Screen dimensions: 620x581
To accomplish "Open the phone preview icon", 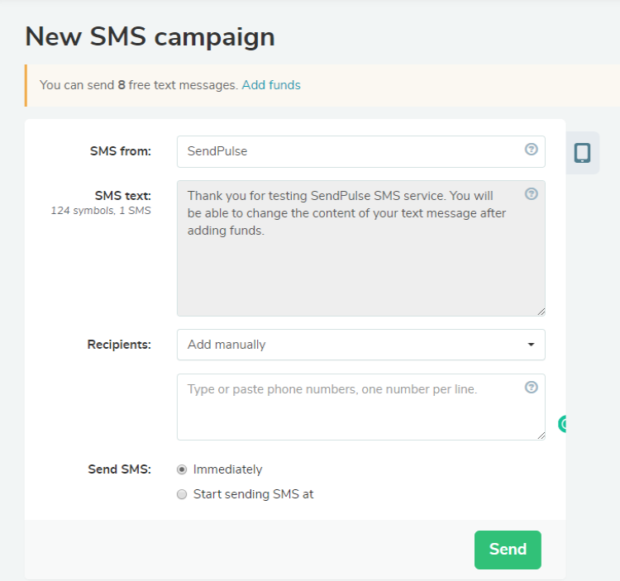I will [x=582, y=153].
